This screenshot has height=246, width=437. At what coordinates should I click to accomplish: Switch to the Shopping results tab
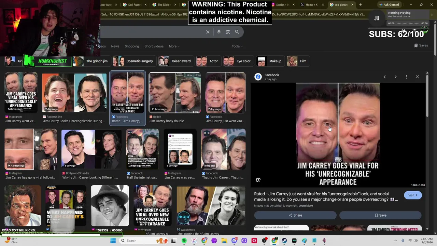click(x=132, y=46)
